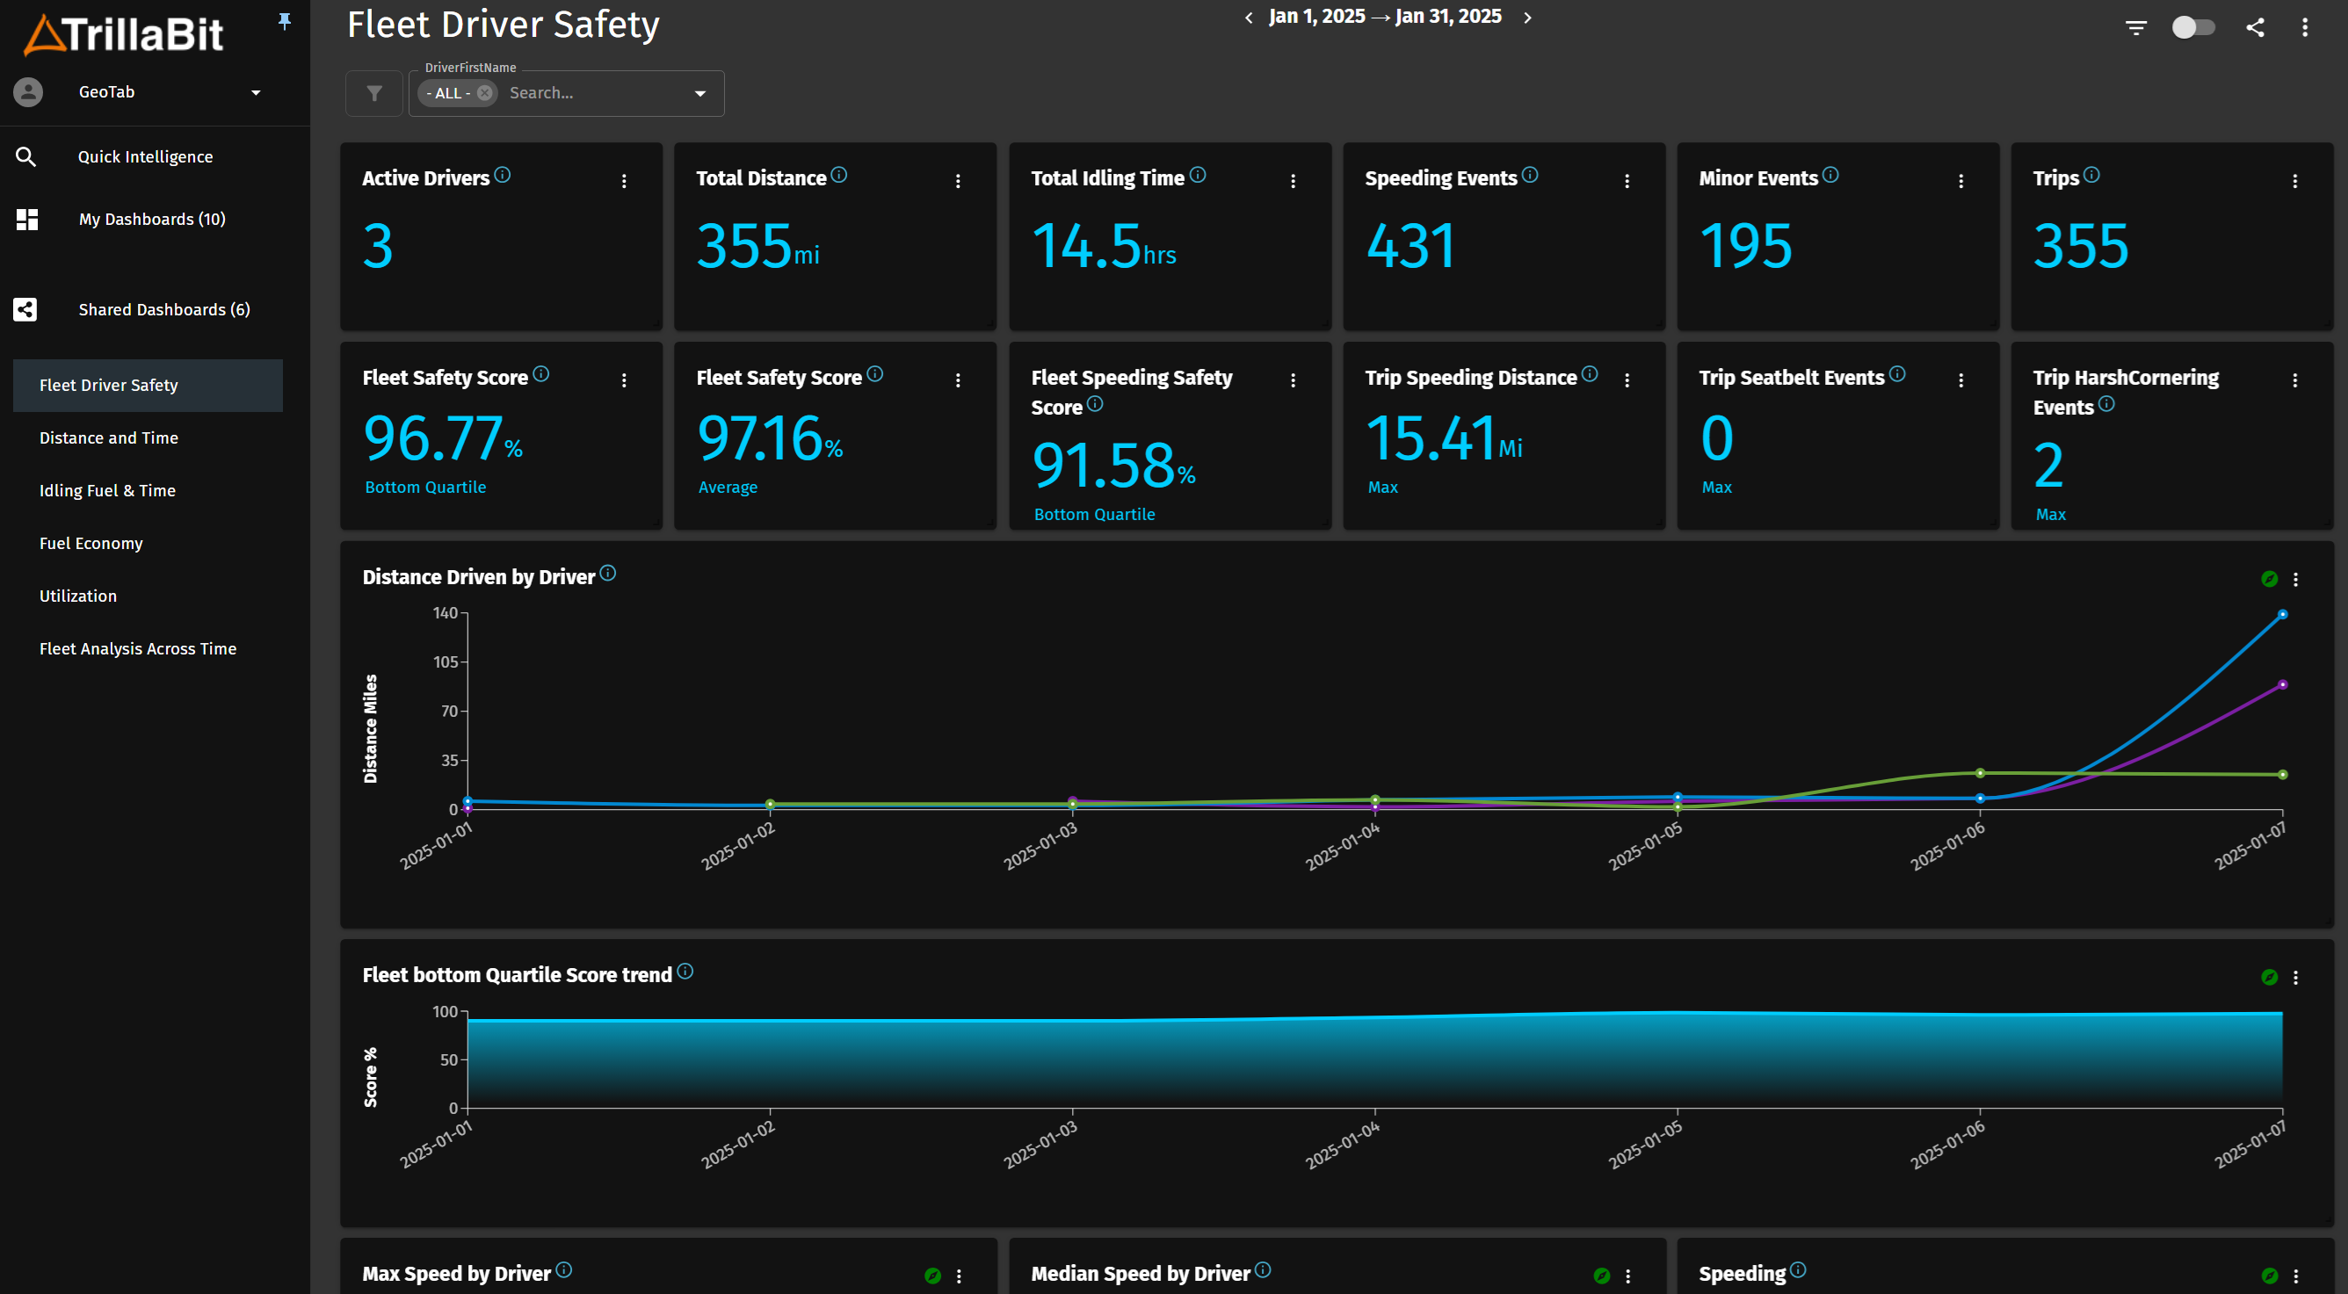Image resolution: width=2348 pixels, height=1294 pixels.
Task: Open Distance and Time dashboard
Action: pyautogui.click(x=108, y=437)
